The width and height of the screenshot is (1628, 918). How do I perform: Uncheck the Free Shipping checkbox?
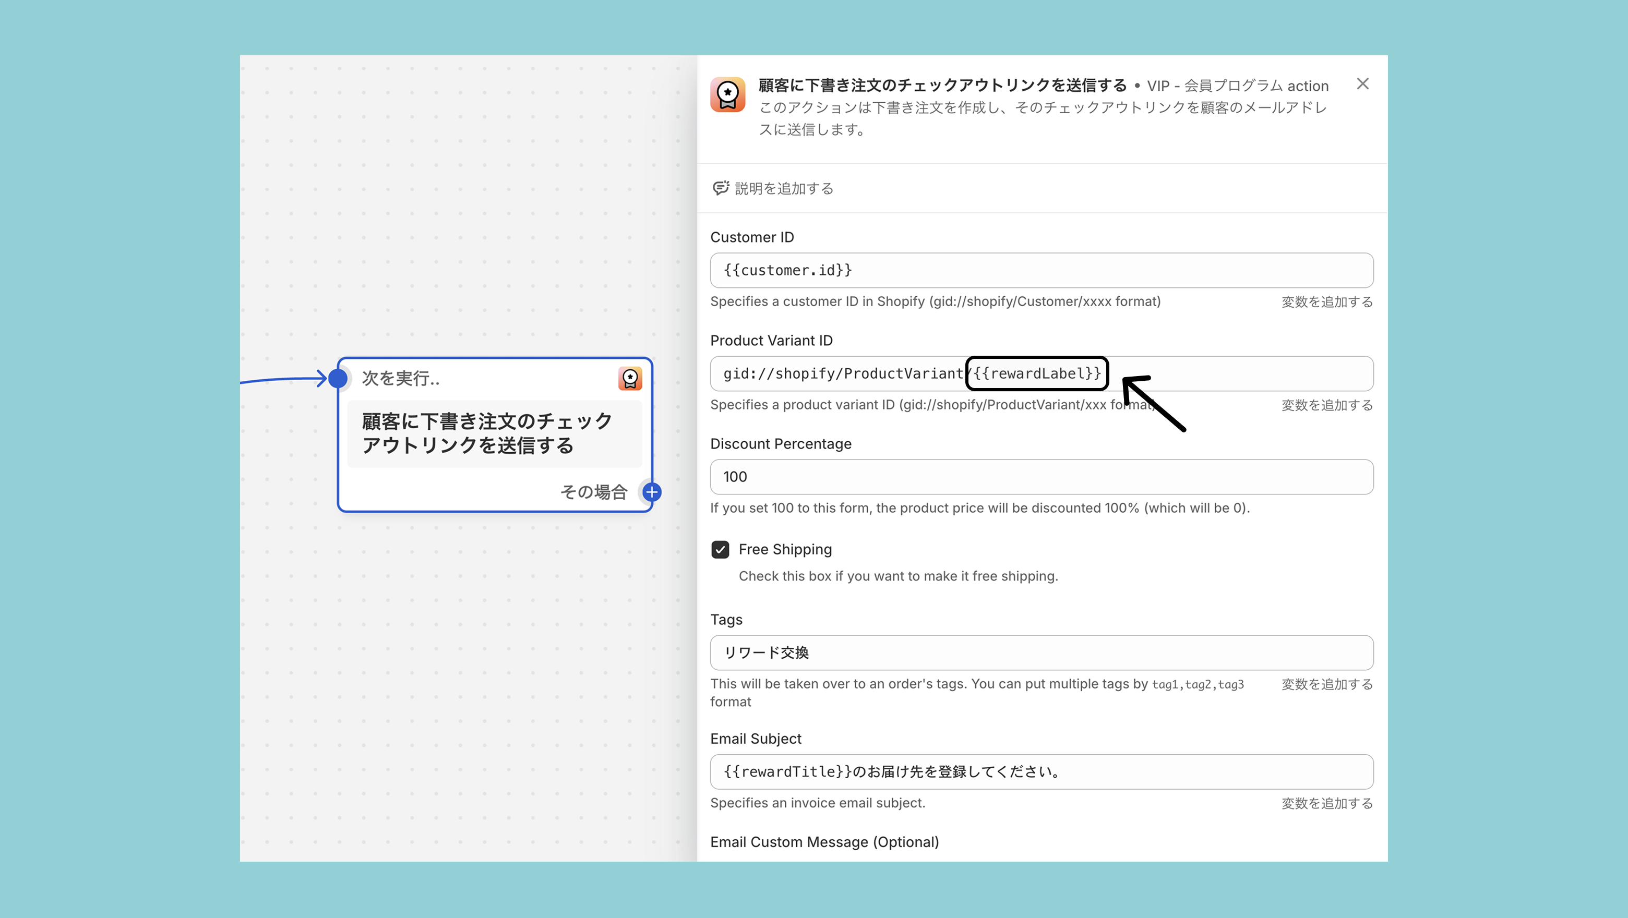tap(720, 550)
